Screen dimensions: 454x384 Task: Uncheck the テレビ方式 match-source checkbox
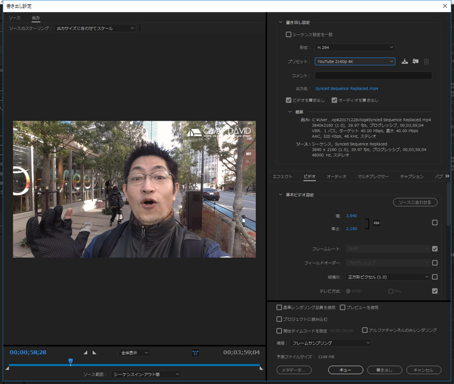point(434,291)
